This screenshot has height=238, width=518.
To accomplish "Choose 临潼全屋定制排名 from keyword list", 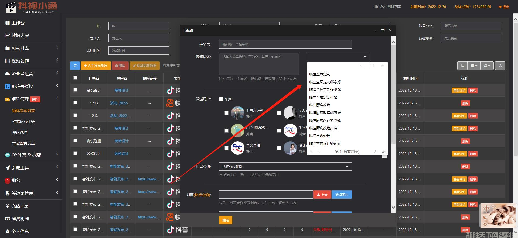I will tap(323, 97).
